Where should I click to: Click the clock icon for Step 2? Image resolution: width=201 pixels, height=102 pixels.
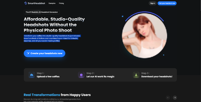point(81,75)
